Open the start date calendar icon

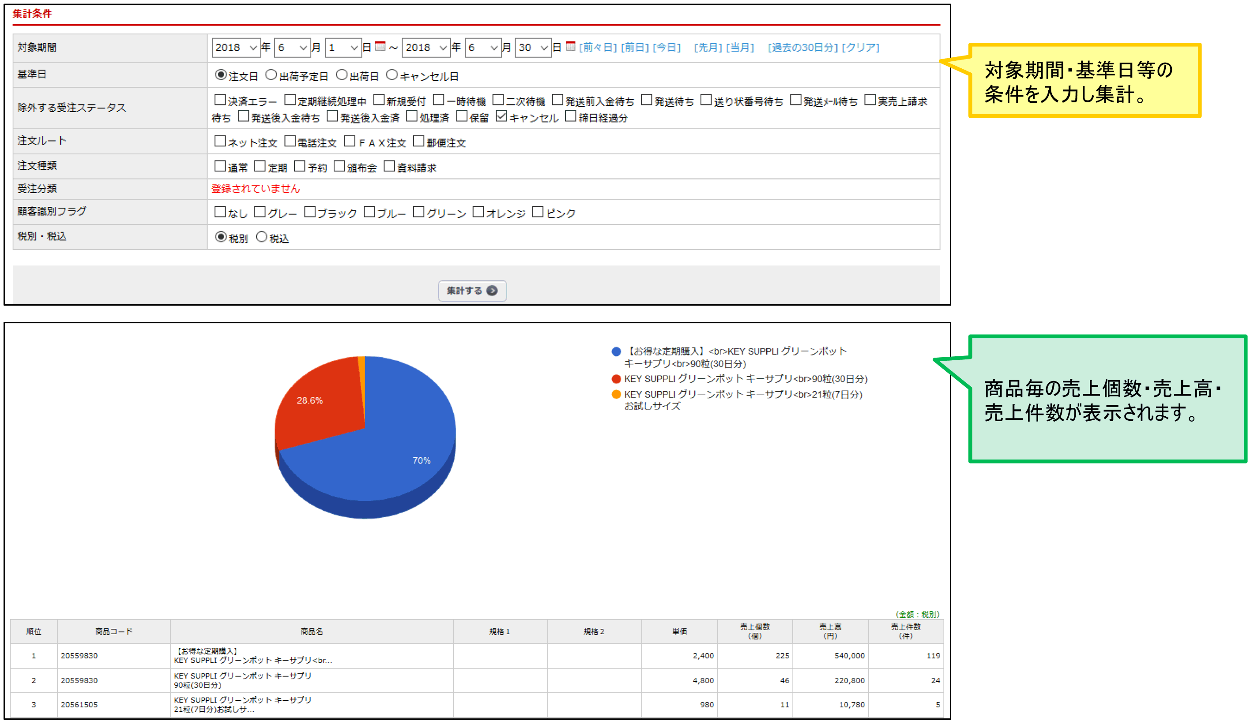tap(380, 46)
